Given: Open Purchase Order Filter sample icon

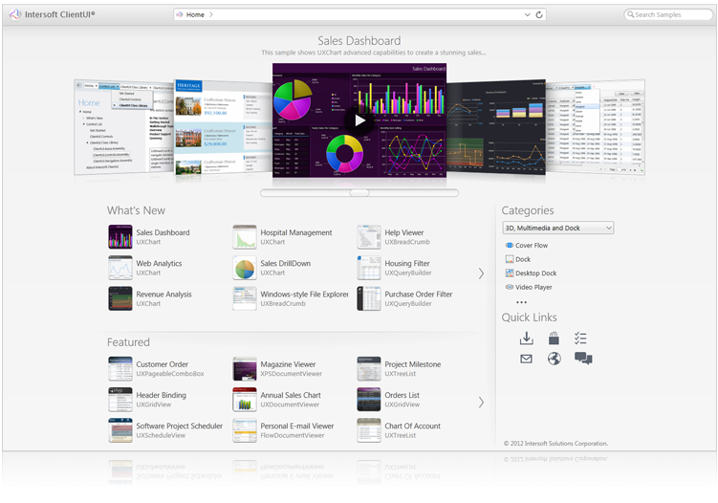Looking at the screenshot, I should click(x=369, y=298).
